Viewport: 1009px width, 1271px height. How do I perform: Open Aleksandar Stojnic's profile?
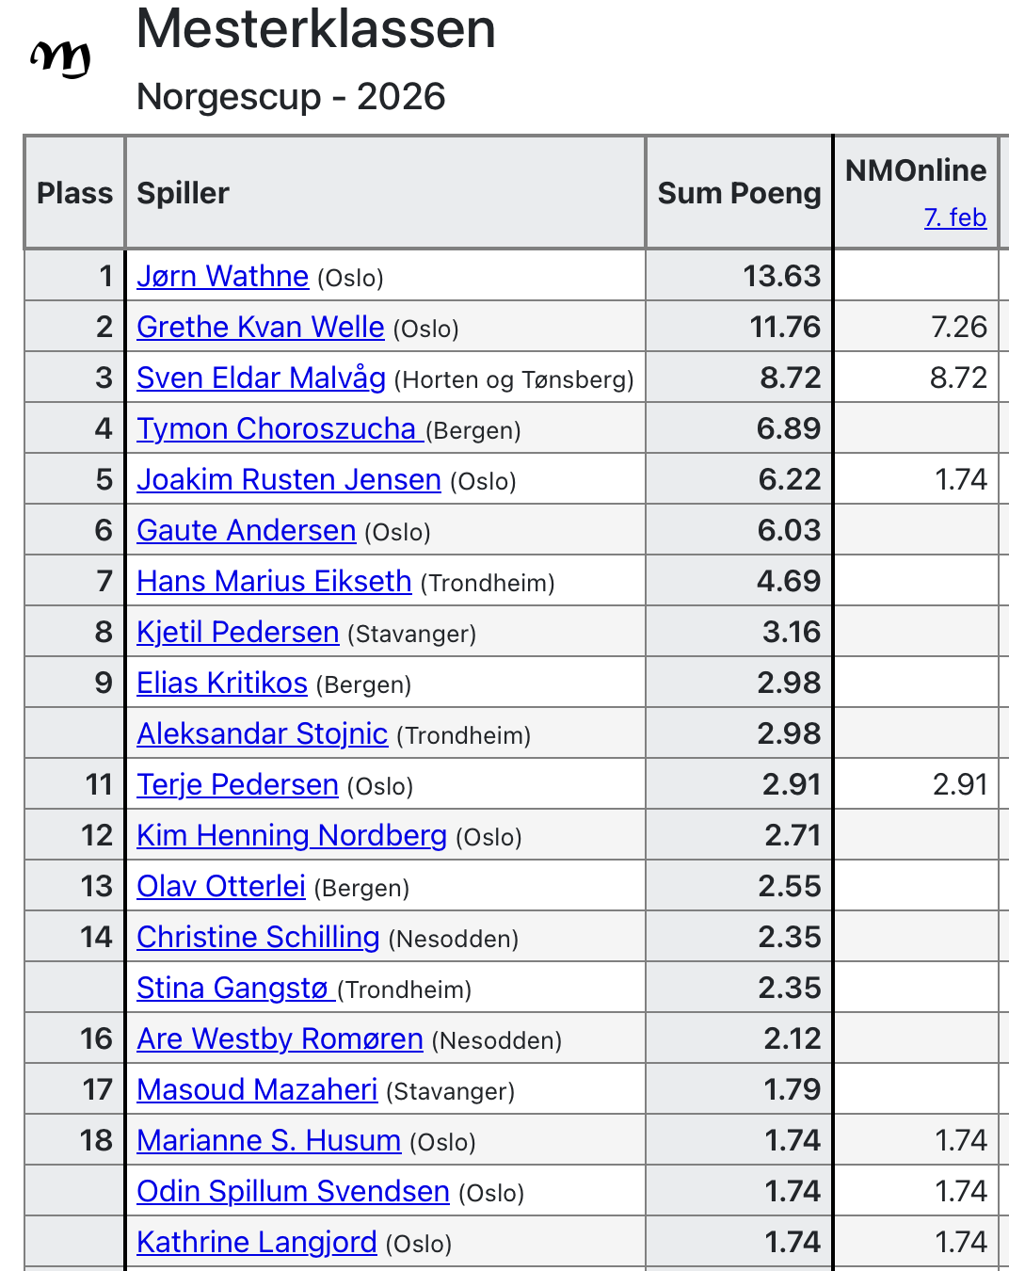(x=262, y=733)
